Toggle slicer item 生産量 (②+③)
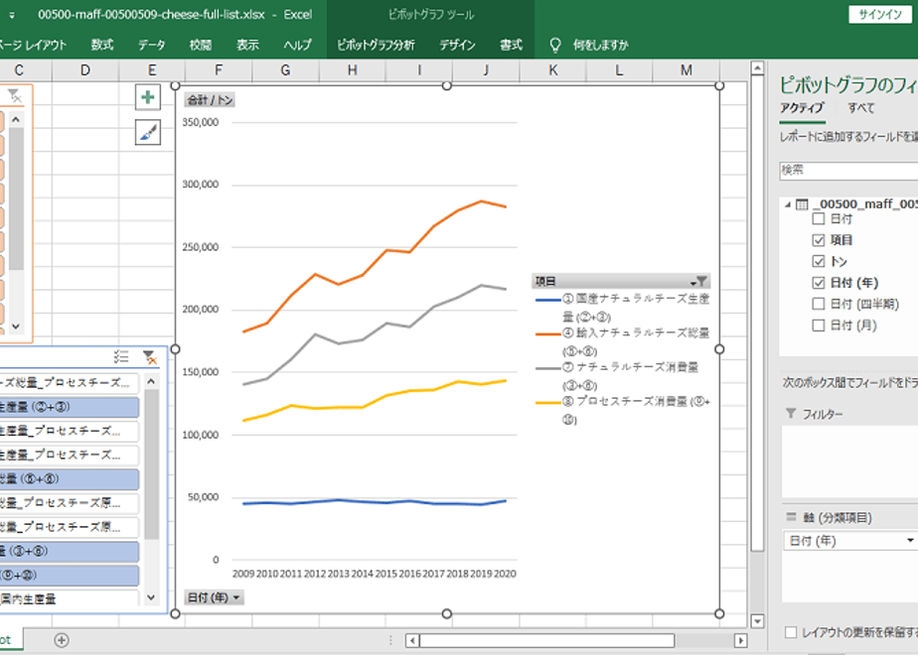Image resolution: width=918 pixels, height=655 pixels. (70, 408)
